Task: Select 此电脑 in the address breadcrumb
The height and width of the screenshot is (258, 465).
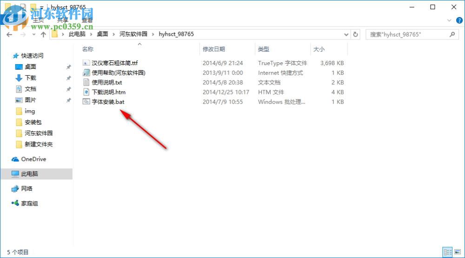Action: pos(77,34)
